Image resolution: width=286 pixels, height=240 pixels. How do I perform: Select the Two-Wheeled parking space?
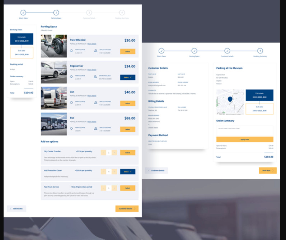(x=128, y=51)
